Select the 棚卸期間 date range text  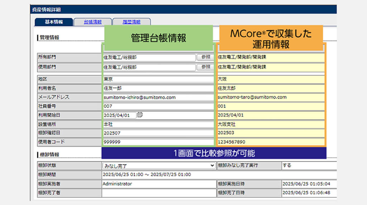(x=147, y=174)
